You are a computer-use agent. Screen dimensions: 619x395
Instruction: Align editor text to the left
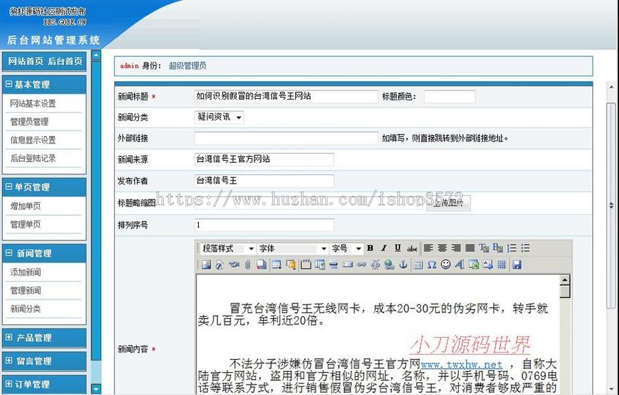(x=428, y=248)
